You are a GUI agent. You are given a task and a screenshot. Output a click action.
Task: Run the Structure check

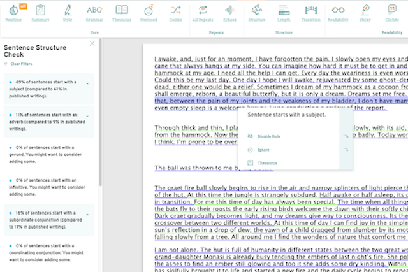[x=257, y=13]
